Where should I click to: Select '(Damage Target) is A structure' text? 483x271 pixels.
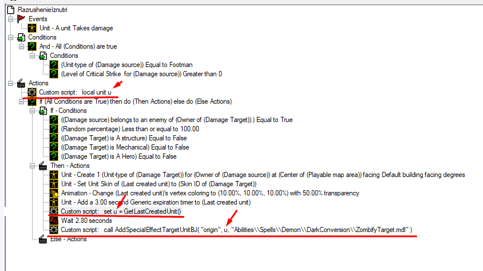click(124, 138)
